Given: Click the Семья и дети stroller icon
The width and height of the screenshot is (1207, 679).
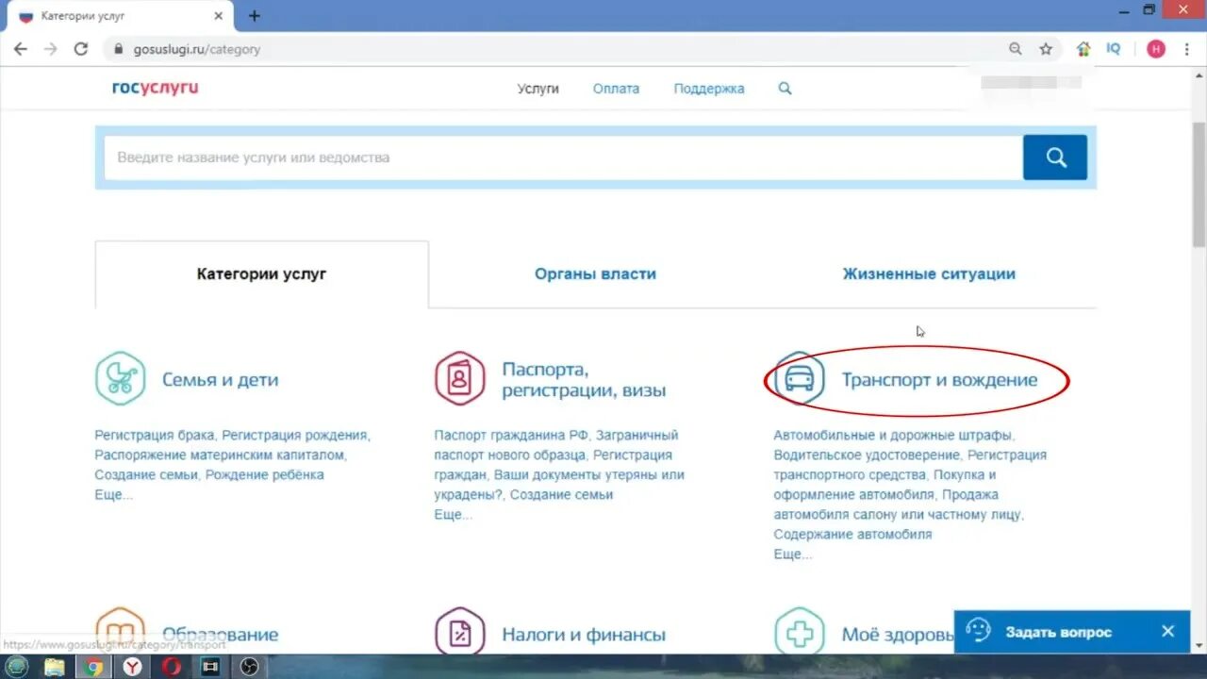Looking at the screenshot, I should [x=120, y=379].
